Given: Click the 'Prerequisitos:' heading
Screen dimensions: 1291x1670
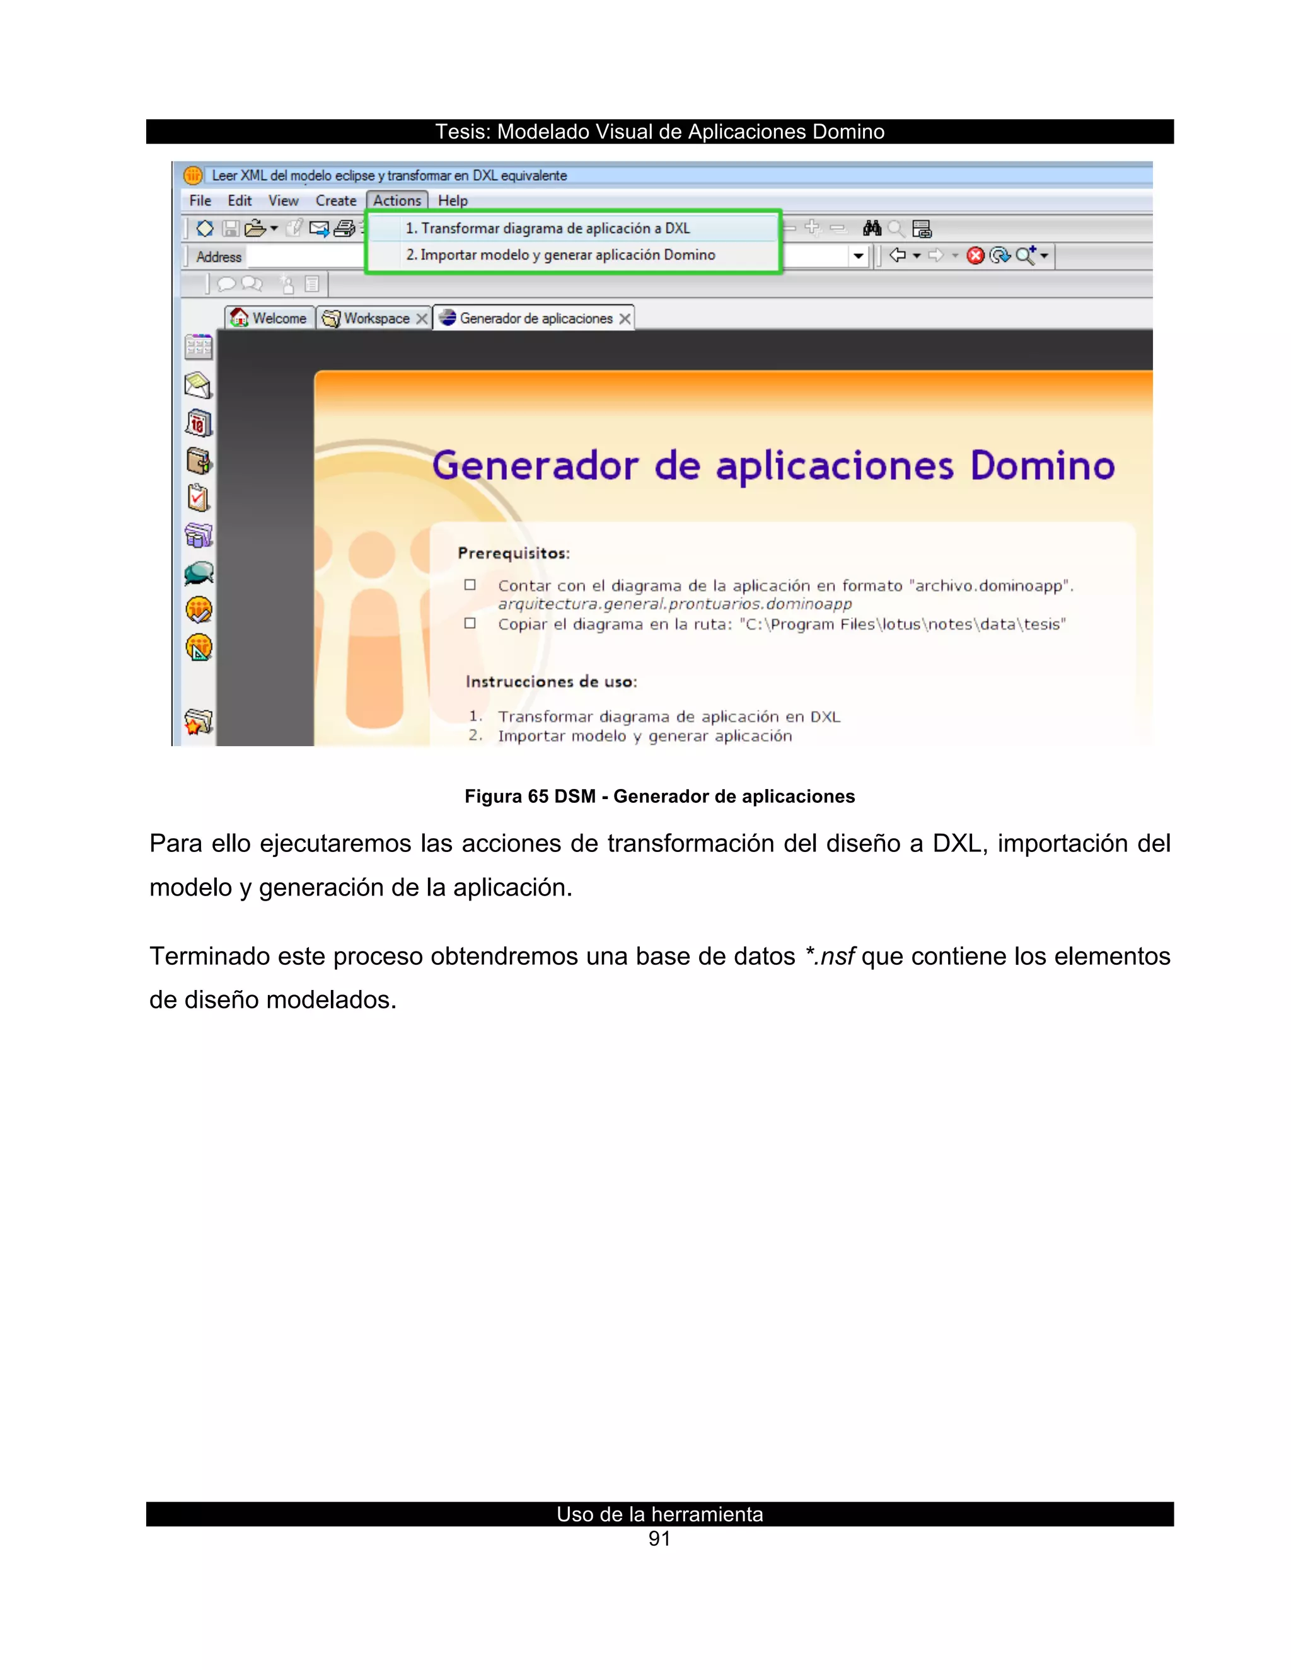Looking at the screenshot, I should coord(514,553).
